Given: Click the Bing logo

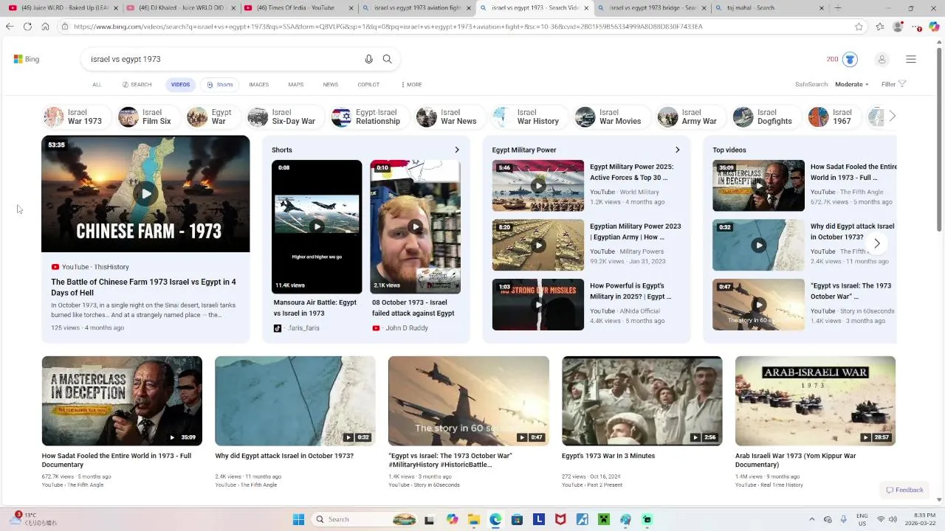Looking at the screenshot, I should 27,59.
